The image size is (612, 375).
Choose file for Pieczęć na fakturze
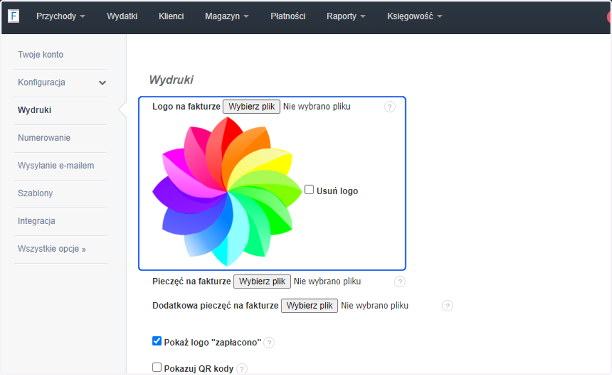(x=262, y=281)
